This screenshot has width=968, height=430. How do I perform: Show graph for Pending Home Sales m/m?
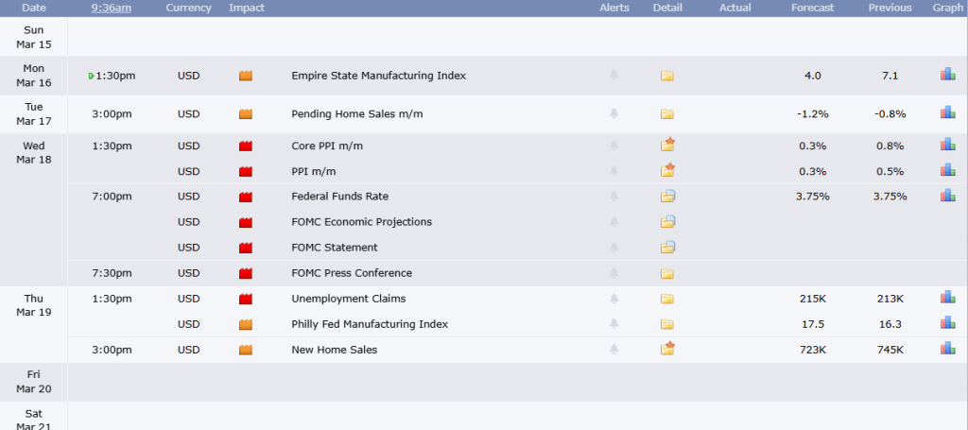pyautogui.click(x=947, y=113)
